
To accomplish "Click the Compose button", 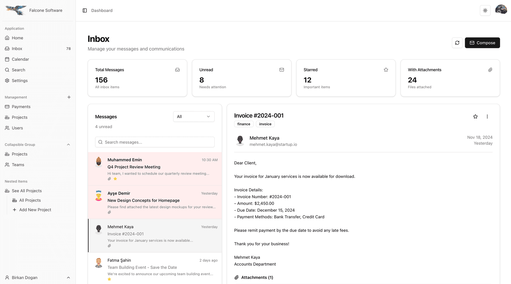I will tap(482, 43).
